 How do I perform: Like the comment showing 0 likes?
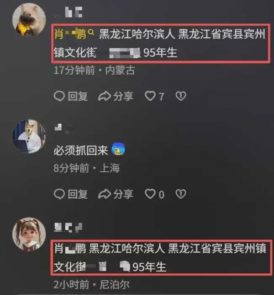[x=150, y=194]
